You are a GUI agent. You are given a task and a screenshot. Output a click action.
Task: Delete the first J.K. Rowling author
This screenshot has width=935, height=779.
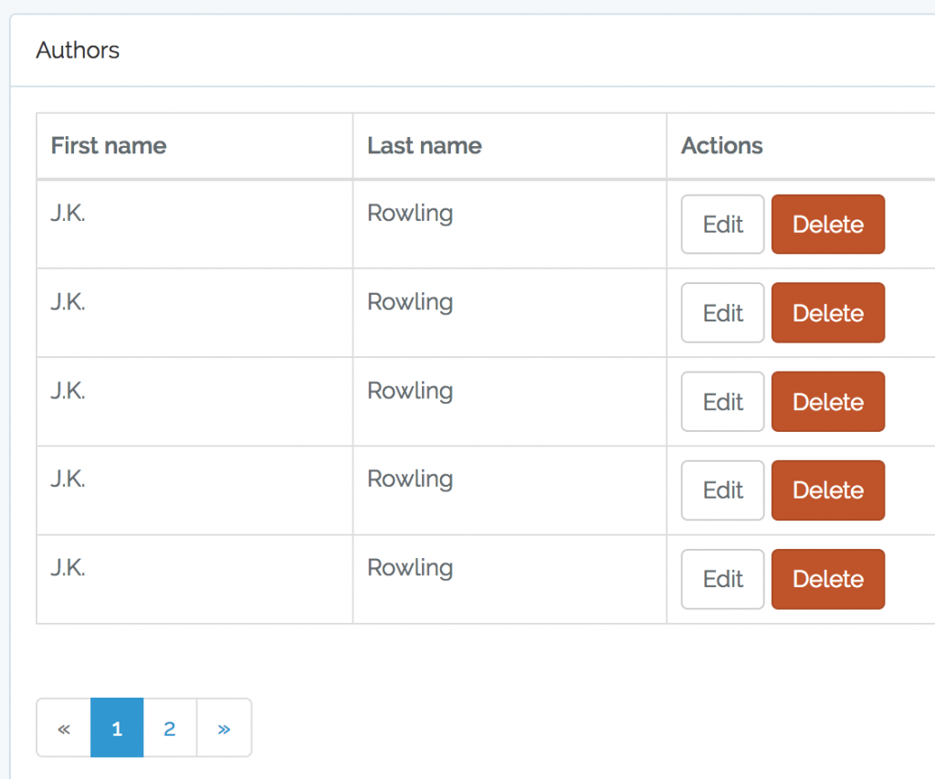click(827, 224)
